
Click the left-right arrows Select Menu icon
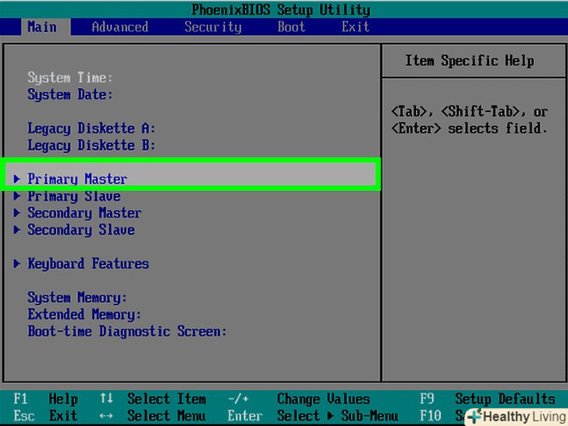(x=106, y=416)
